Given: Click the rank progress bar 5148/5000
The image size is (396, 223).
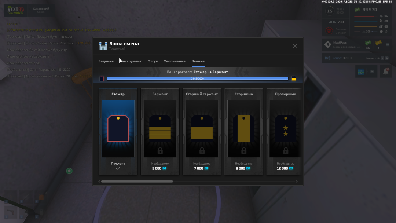Looking at the screenshot, I should (x=197, y=78).
